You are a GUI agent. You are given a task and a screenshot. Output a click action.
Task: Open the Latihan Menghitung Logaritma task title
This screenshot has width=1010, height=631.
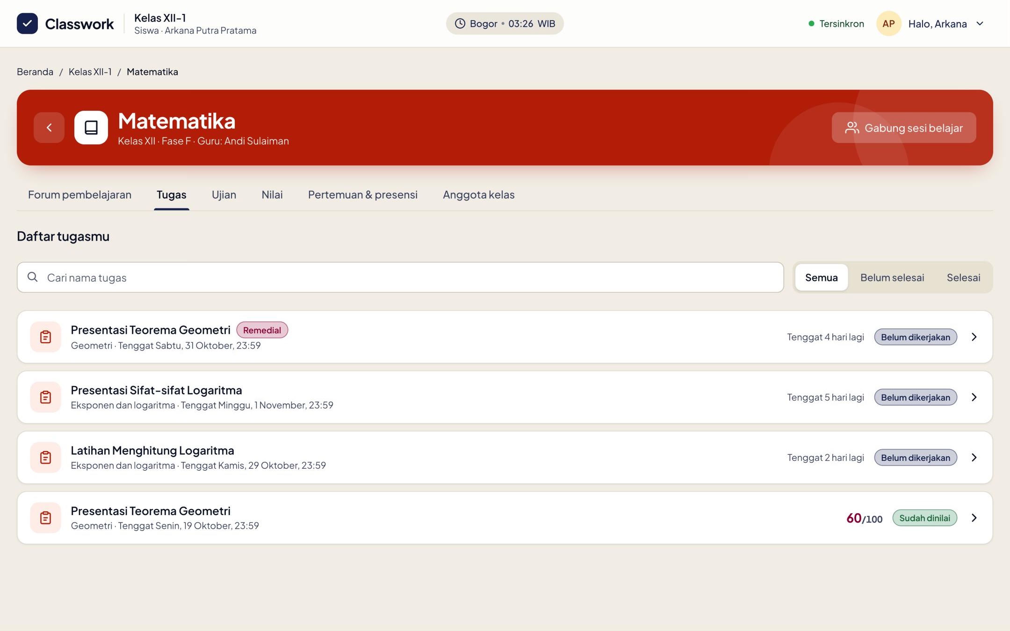[x=152, y=451]
